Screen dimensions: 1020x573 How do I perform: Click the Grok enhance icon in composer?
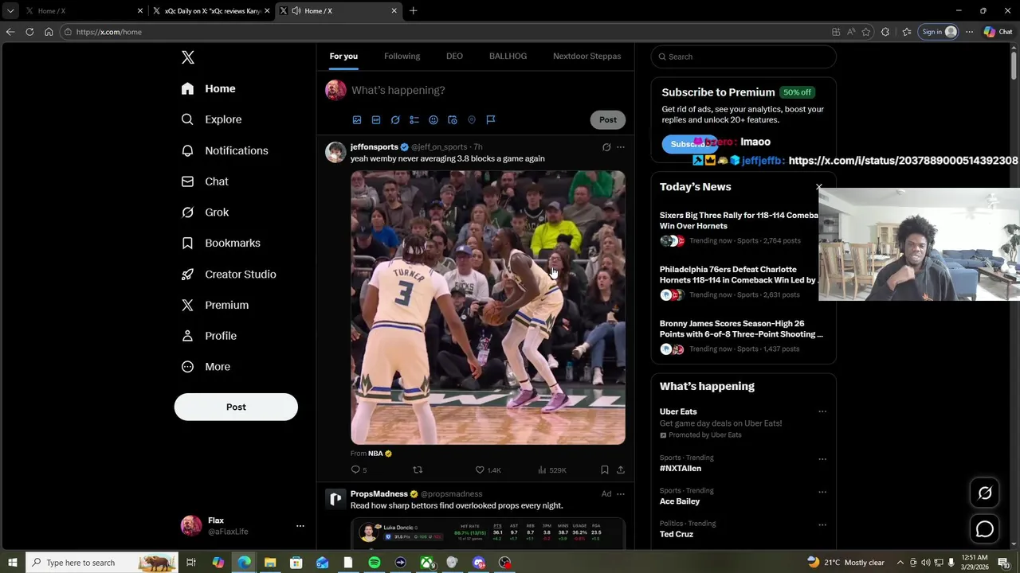[395, 120]
